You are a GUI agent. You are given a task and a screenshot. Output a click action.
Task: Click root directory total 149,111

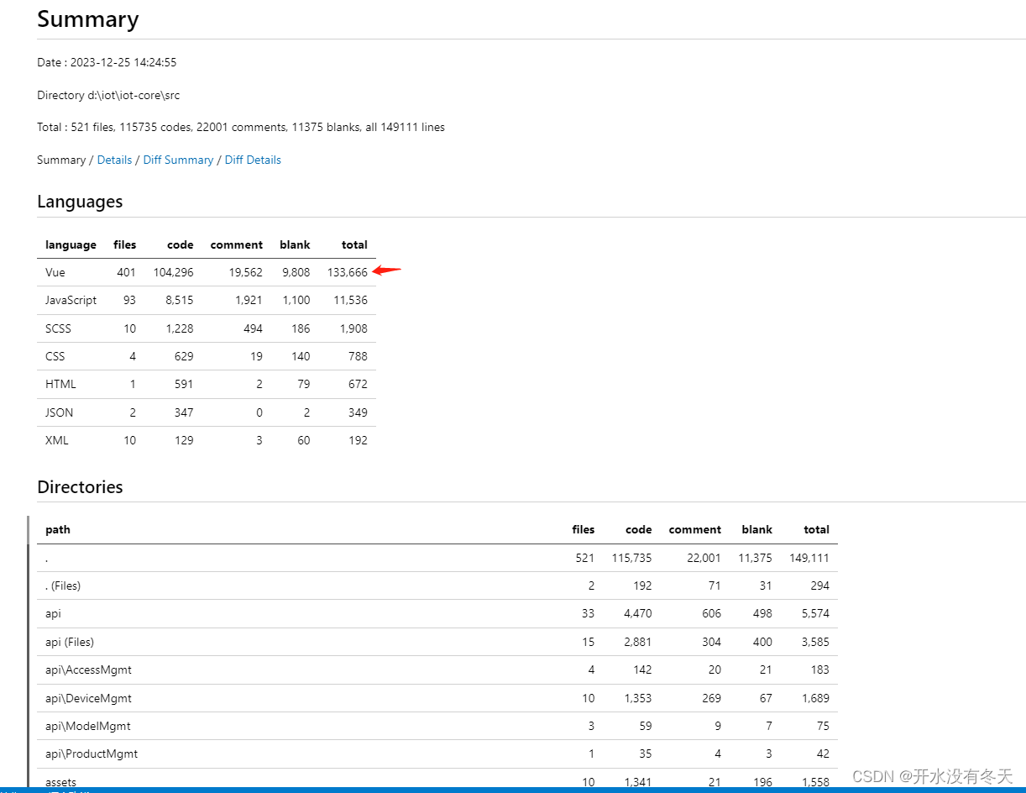(809, 558)
